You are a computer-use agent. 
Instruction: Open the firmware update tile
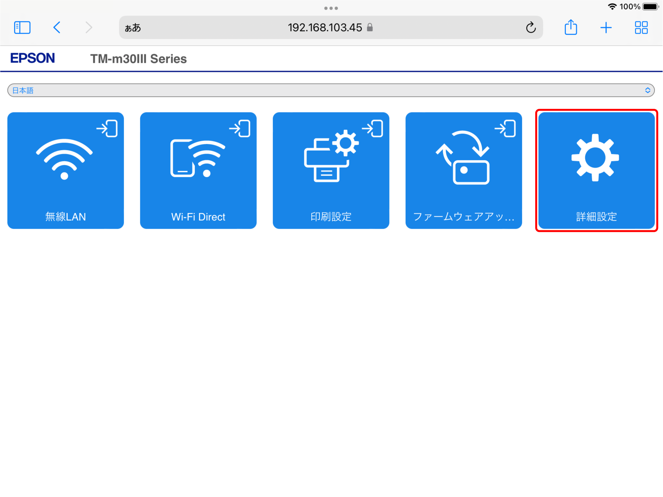click(x=464, y=170)
